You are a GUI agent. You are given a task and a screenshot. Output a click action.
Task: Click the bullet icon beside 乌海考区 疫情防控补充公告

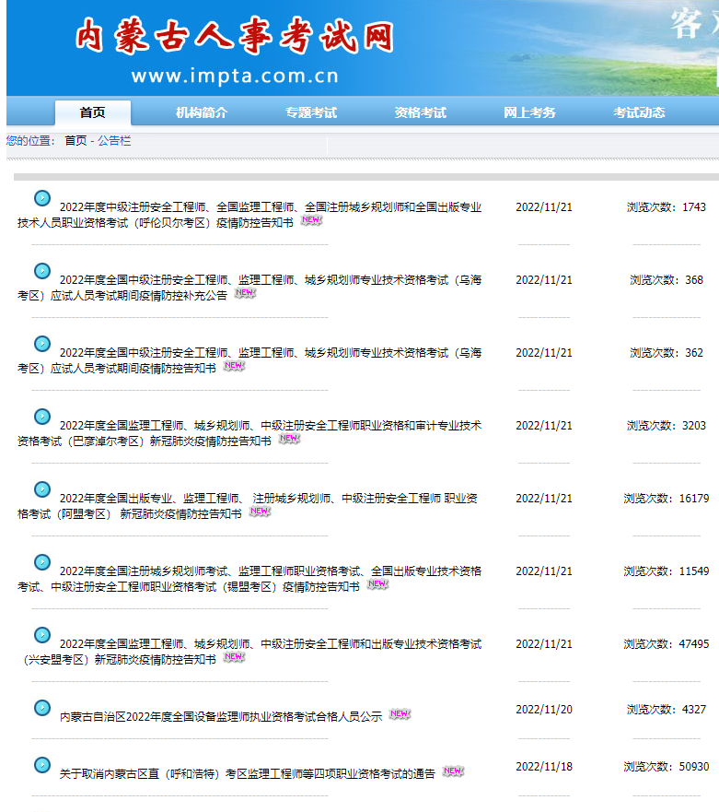42,271
